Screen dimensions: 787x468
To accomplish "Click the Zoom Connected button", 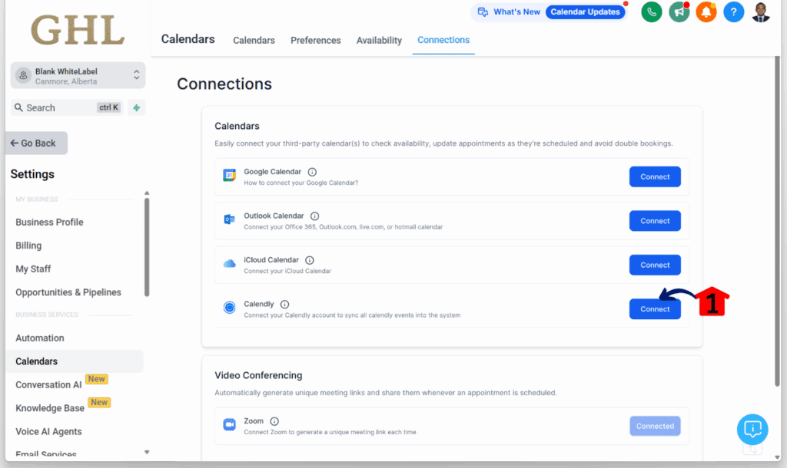I will pyautogui.click(x=655, y=427).
